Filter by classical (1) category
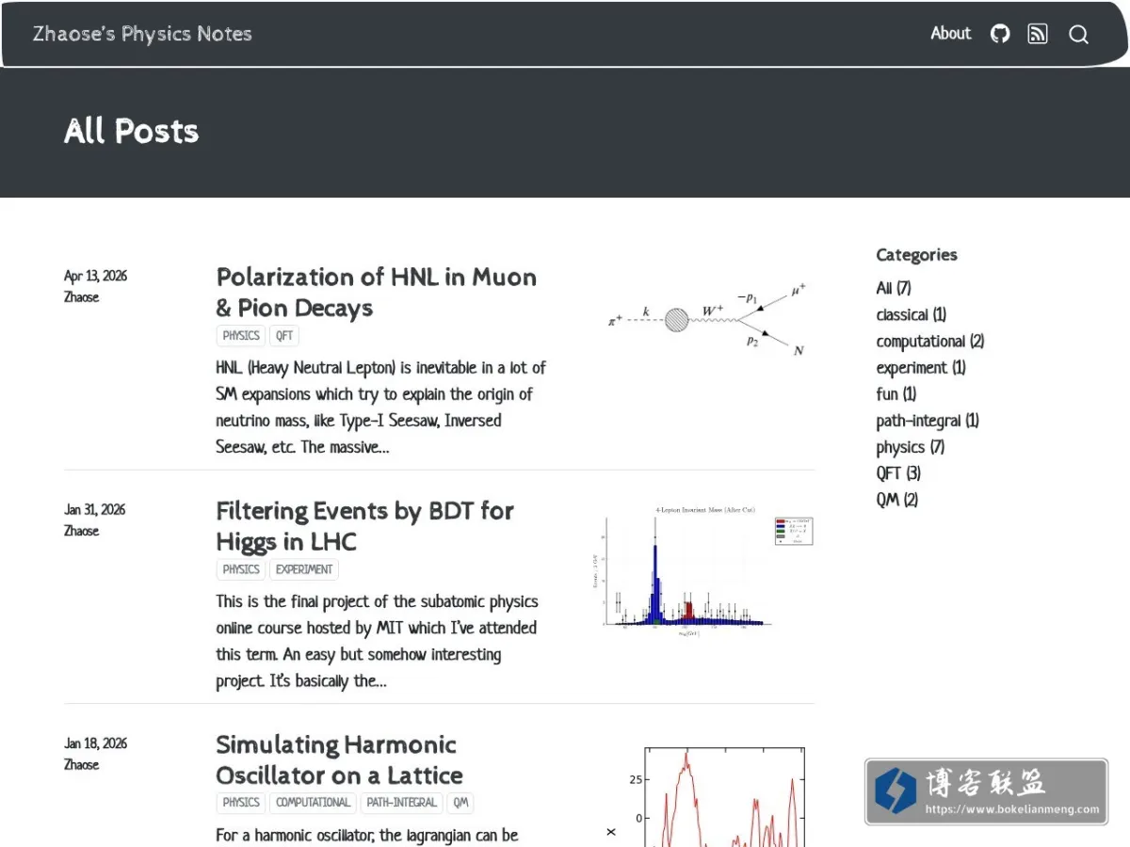 click(912, 314)
